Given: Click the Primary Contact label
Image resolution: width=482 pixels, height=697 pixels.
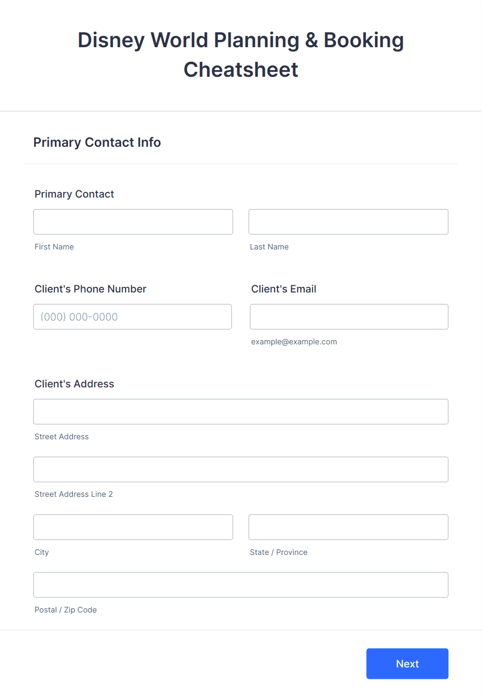Looking at the screenshot, I should 74,194.
